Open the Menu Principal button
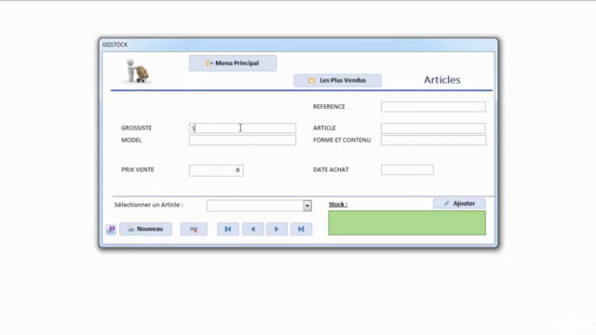The image size is (596, 335). point(233,63)
